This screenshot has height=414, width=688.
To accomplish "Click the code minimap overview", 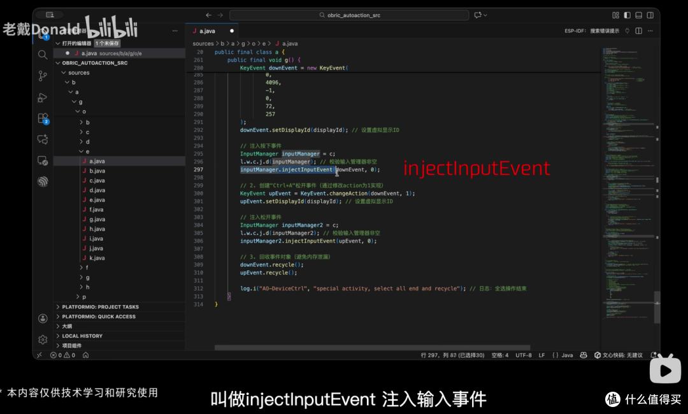I will (627, 182).
